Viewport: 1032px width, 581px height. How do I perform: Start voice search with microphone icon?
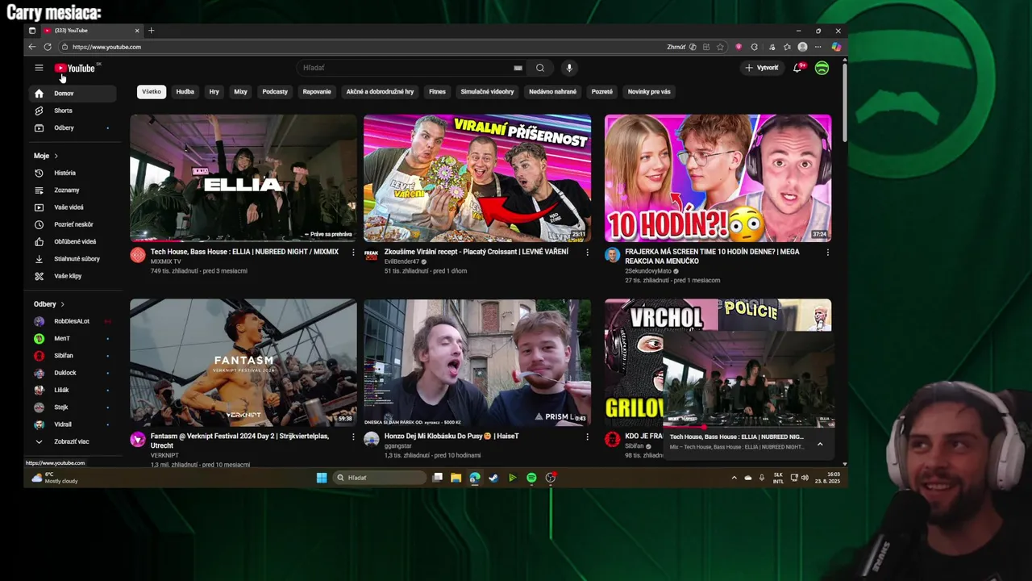pos(569,68)
